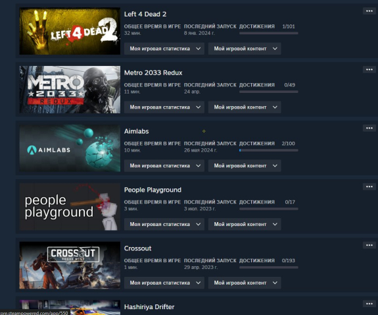Expand Crossout game content dropdown
This screenshot has height=315, width=378.
[x=245, y=283]
